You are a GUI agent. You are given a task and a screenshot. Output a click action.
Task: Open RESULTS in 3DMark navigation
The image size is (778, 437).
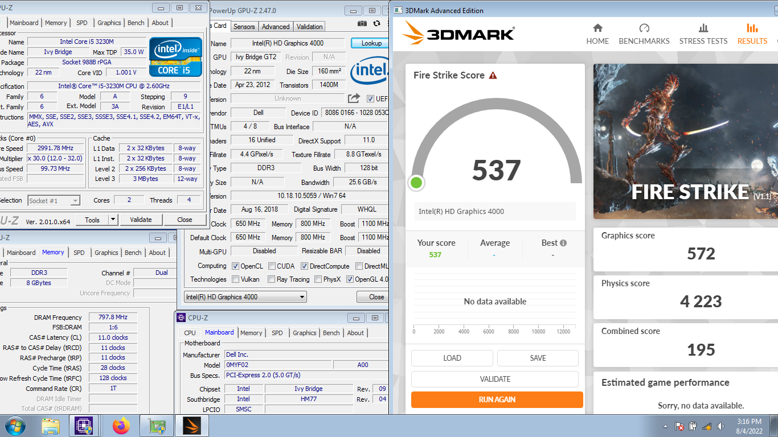752,34
